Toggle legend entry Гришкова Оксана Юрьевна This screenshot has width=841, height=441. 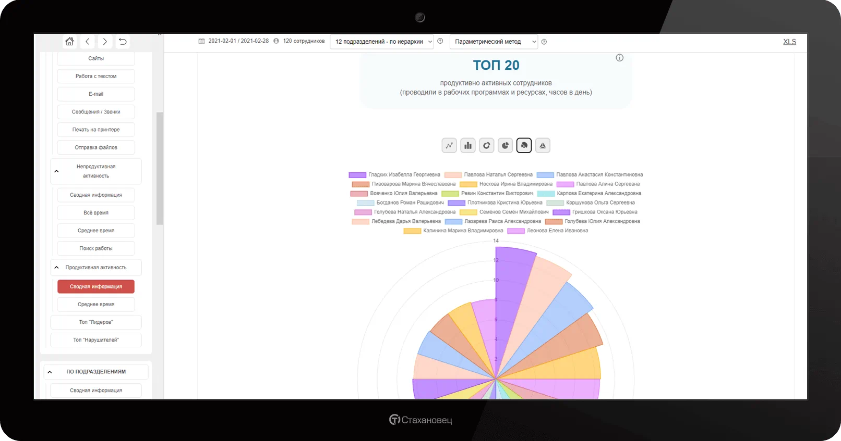click(595, 212)
